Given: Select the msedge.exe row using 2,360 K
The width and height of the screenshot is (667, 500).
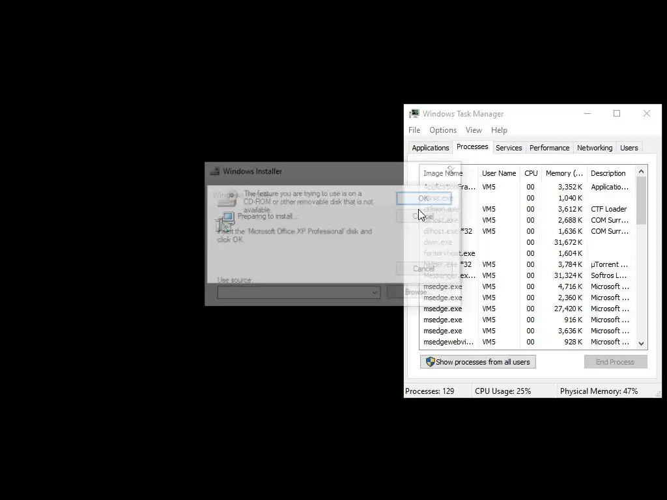Looking at the screenshot, I should [528, 297].
